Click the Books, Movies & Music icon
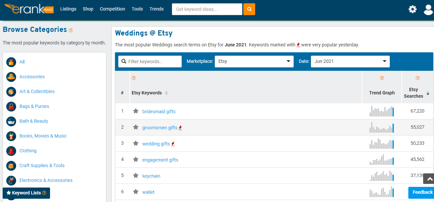The width and height of the screenshot is (434, 202). [x=11, y=136]
